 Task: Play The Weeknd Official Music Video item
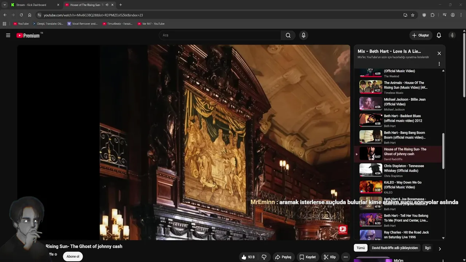coord(399,73)
